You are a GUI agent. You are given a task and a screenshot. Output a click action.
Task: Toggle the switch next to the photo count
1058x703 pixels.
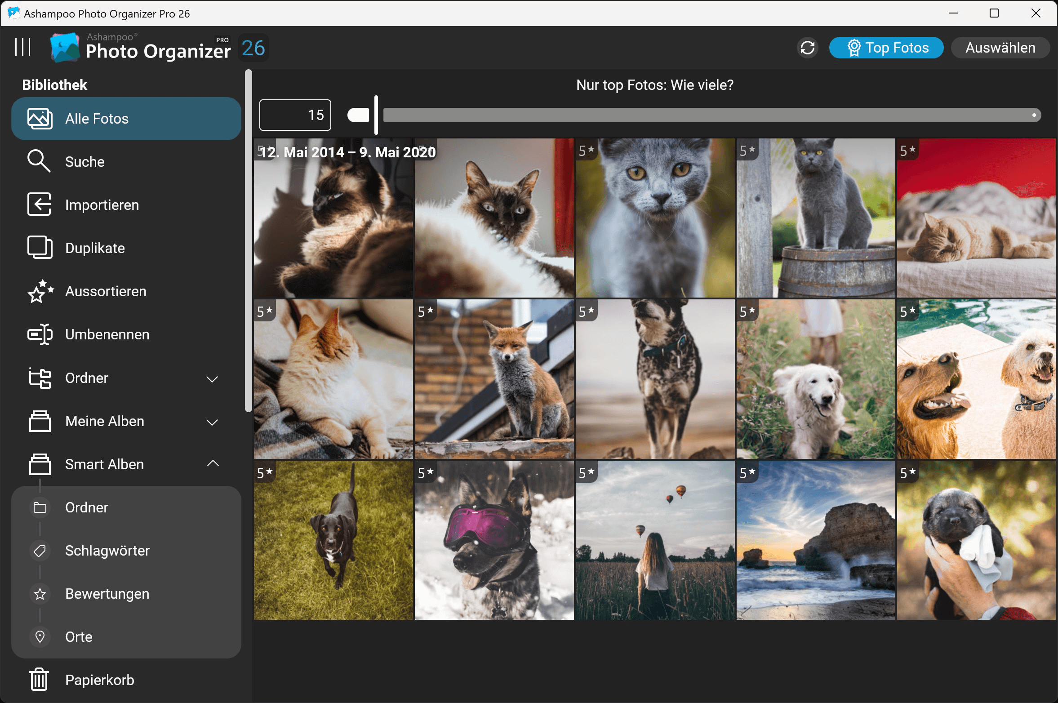coord(358,115)
